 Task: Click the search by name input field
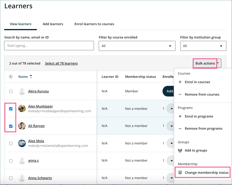49,46
